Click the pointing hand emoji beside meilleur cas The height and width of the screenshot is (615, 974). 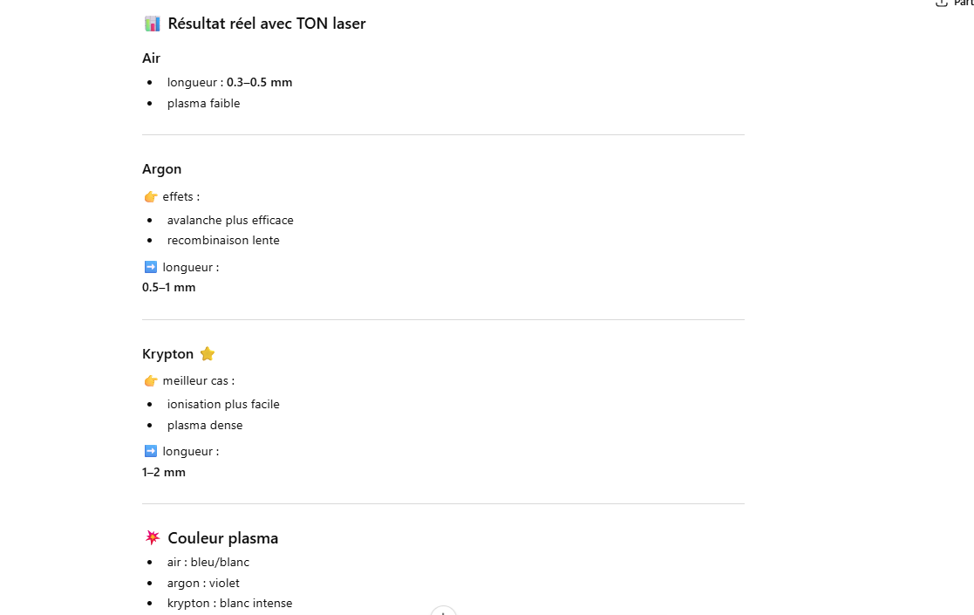(x=151, y=380)
